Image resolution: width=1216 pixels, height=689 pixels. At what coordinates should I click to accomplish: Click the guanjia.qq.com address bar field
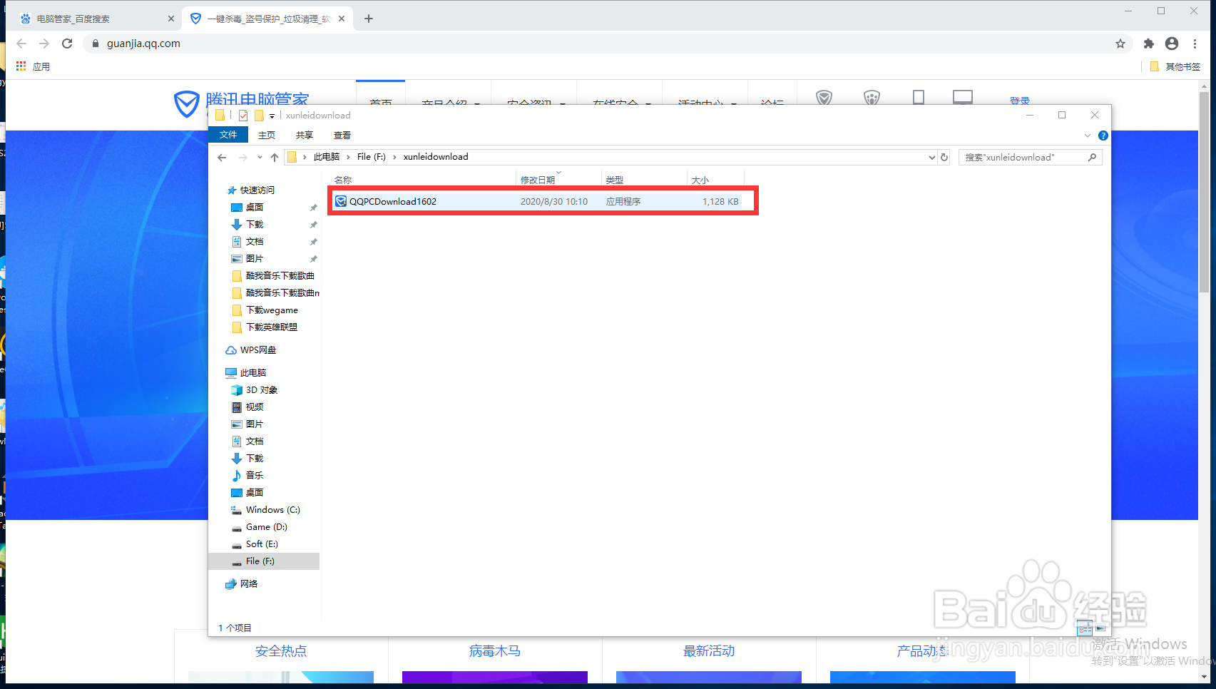(143, 44)
